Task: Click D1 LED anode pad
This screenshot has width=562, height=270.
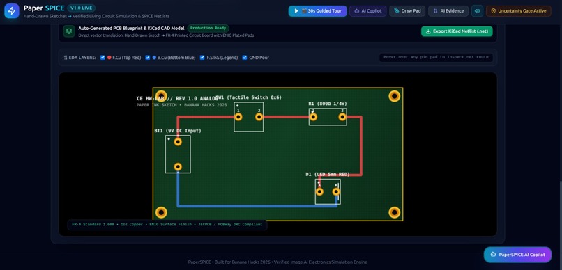Action: (x=319, y=191)
